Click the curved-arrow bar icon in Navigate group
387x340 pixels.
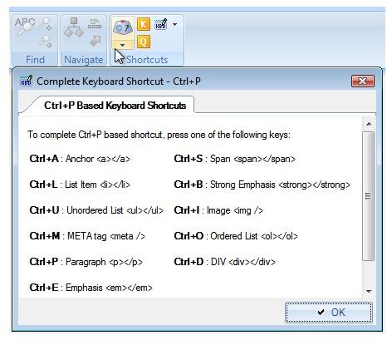pyautogui.click(x=95, y=23)
